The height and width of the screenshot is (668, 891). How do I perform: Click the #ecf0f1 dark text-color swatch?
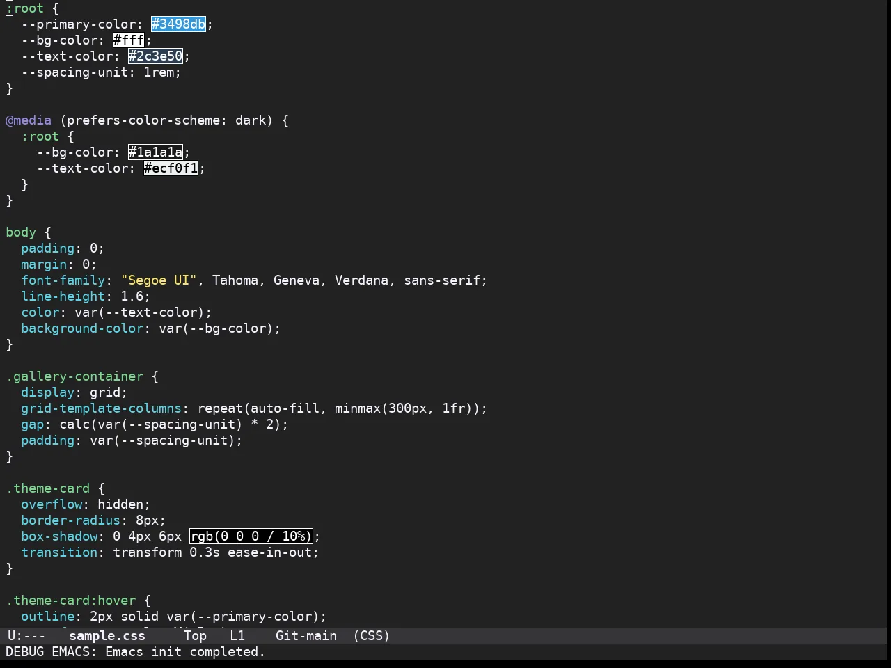[171, 168]
